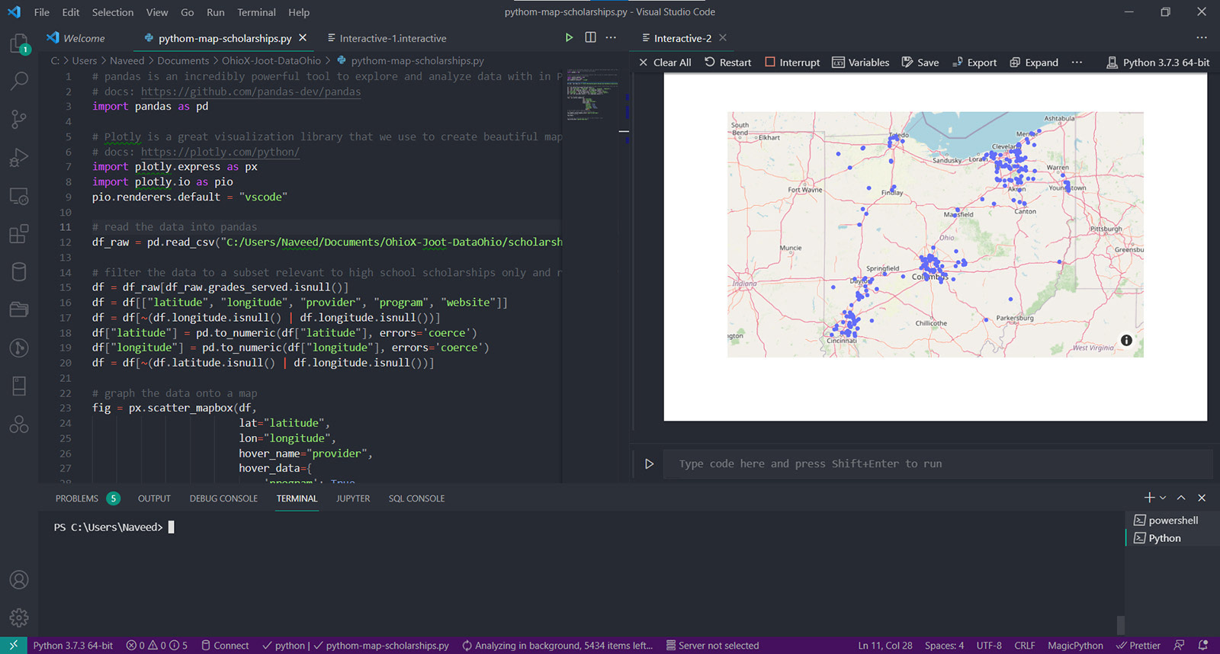Viewport: 1220px width, 654px height.
Task: Open the Explorer view in activity bar
Action: pyautogui.click(x=19, y=43)
